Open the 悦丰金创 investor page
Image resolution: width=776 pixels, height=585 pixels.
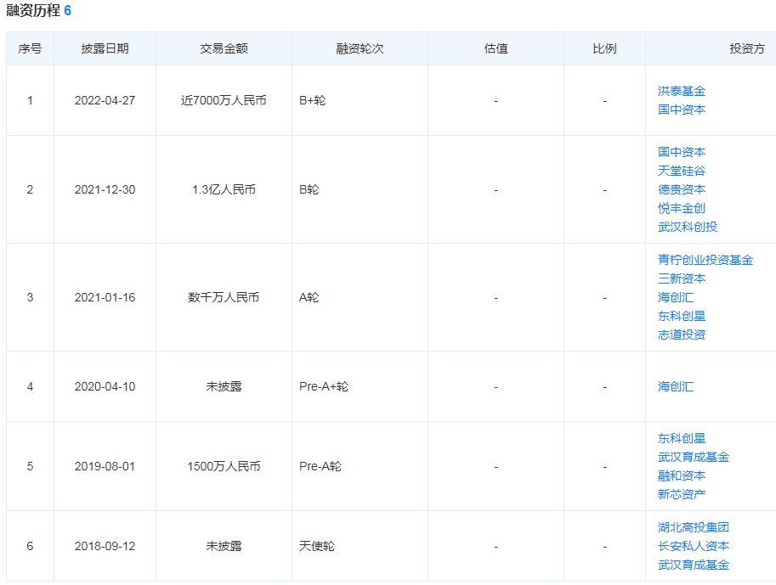tap(681, 208)
